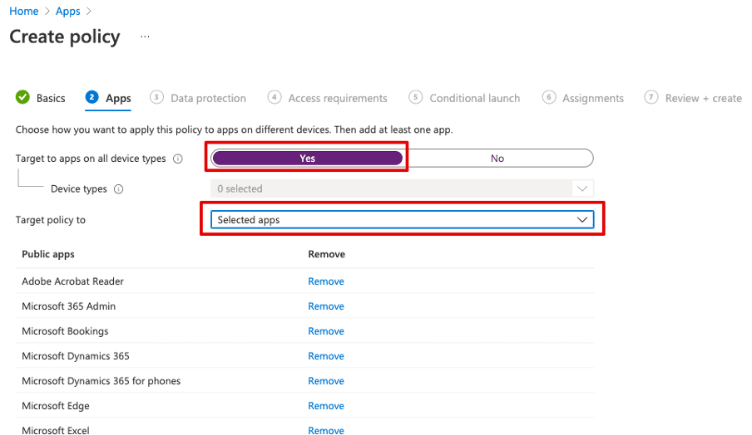Open the ellipsis menu beside Create policy
The height and width of the screenshot is (435, 752).
pyautogui.click(x=145, y=37)
